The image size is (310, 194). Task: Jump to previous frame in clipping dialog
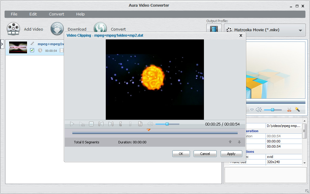[x=101, y=124]
